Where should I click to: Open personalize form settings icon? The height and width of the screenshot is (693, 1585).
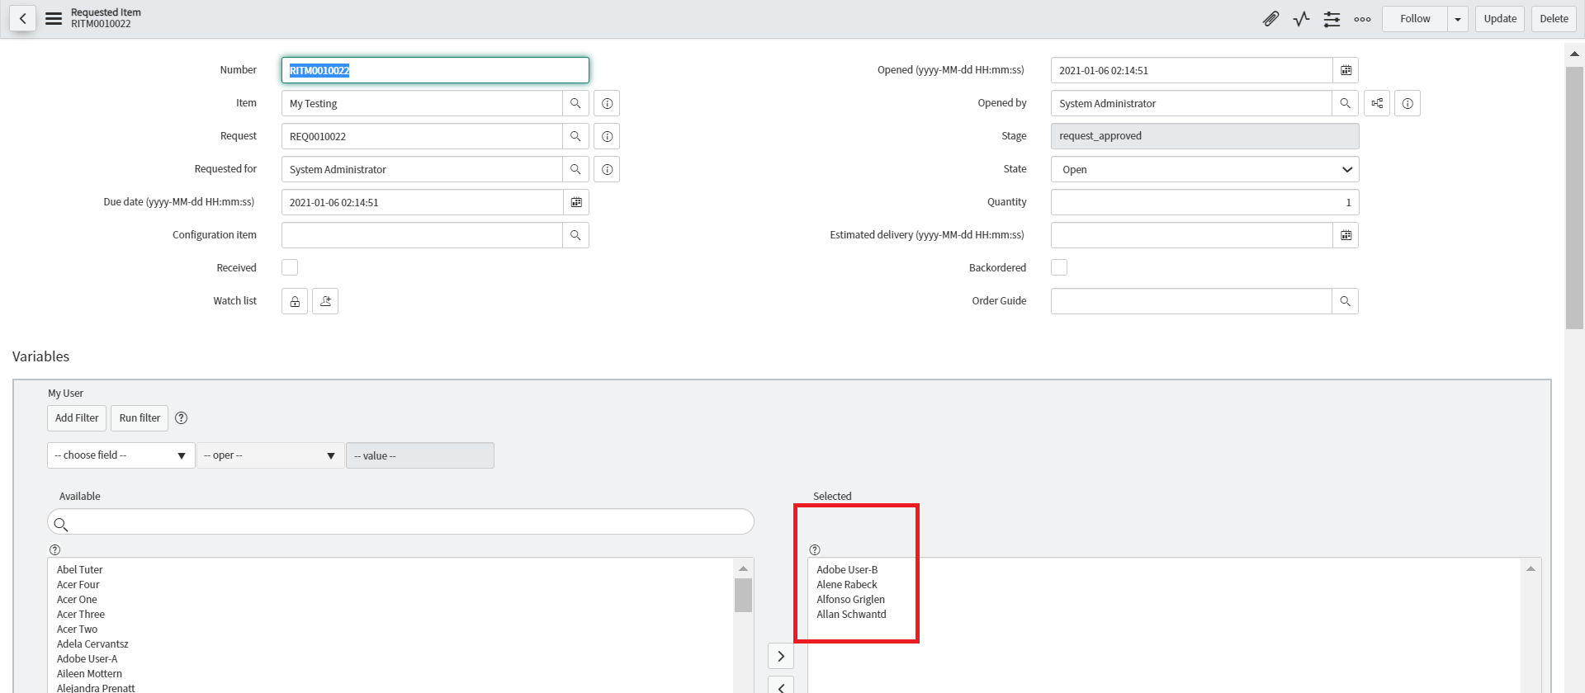[x=1332, y=18]
